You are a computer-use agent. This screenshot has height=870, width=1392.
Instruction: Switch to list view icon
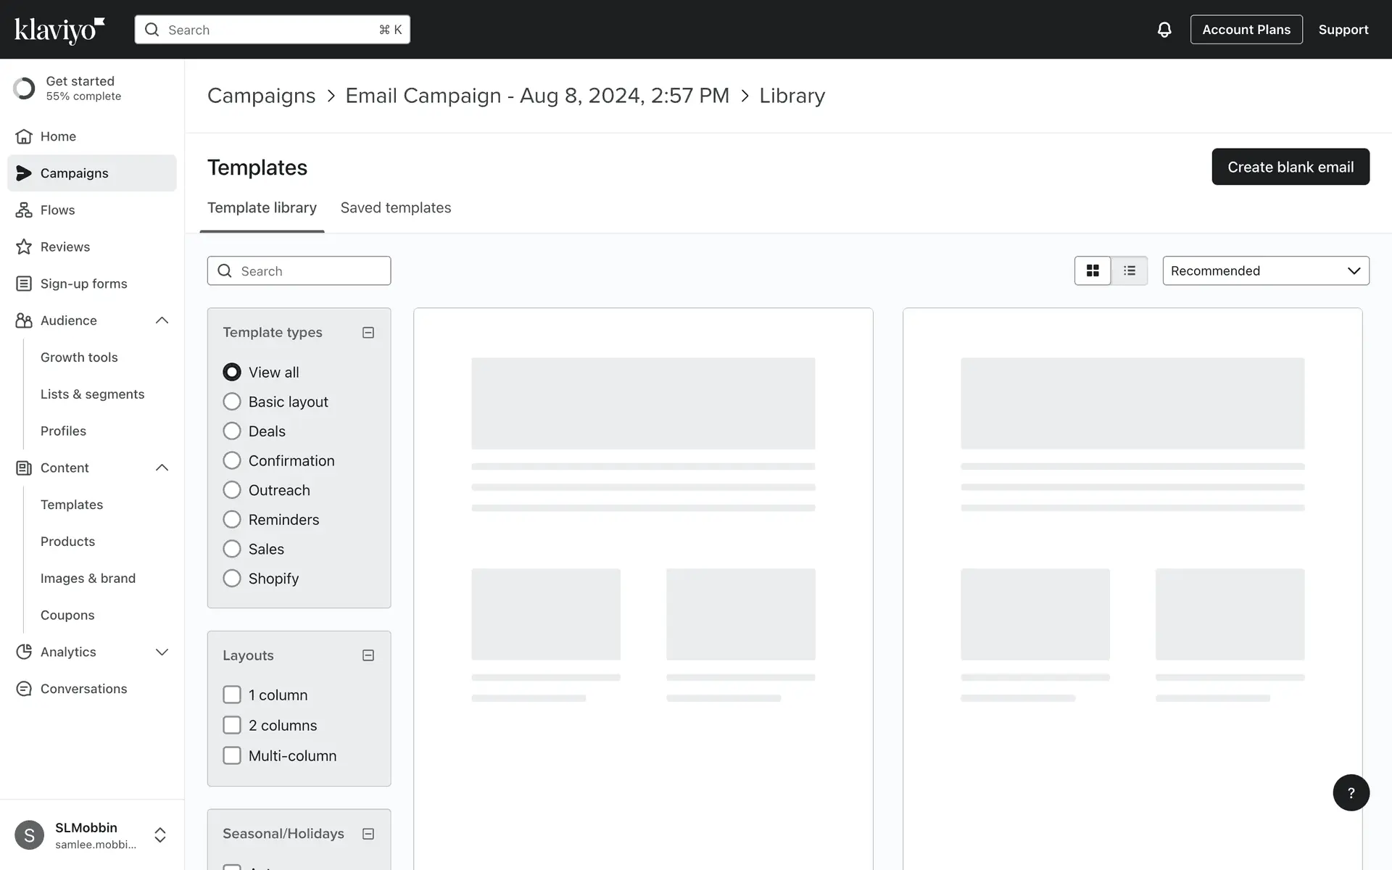click(1130, 270)
